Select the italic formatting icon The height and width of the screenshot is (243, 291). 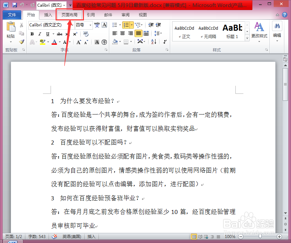point(39,34)
